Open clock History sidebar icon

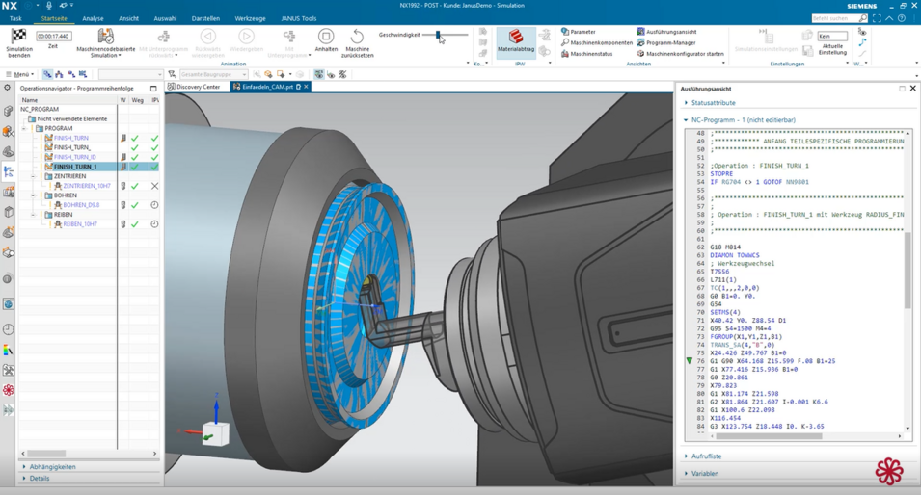click(x=9, y=329)
